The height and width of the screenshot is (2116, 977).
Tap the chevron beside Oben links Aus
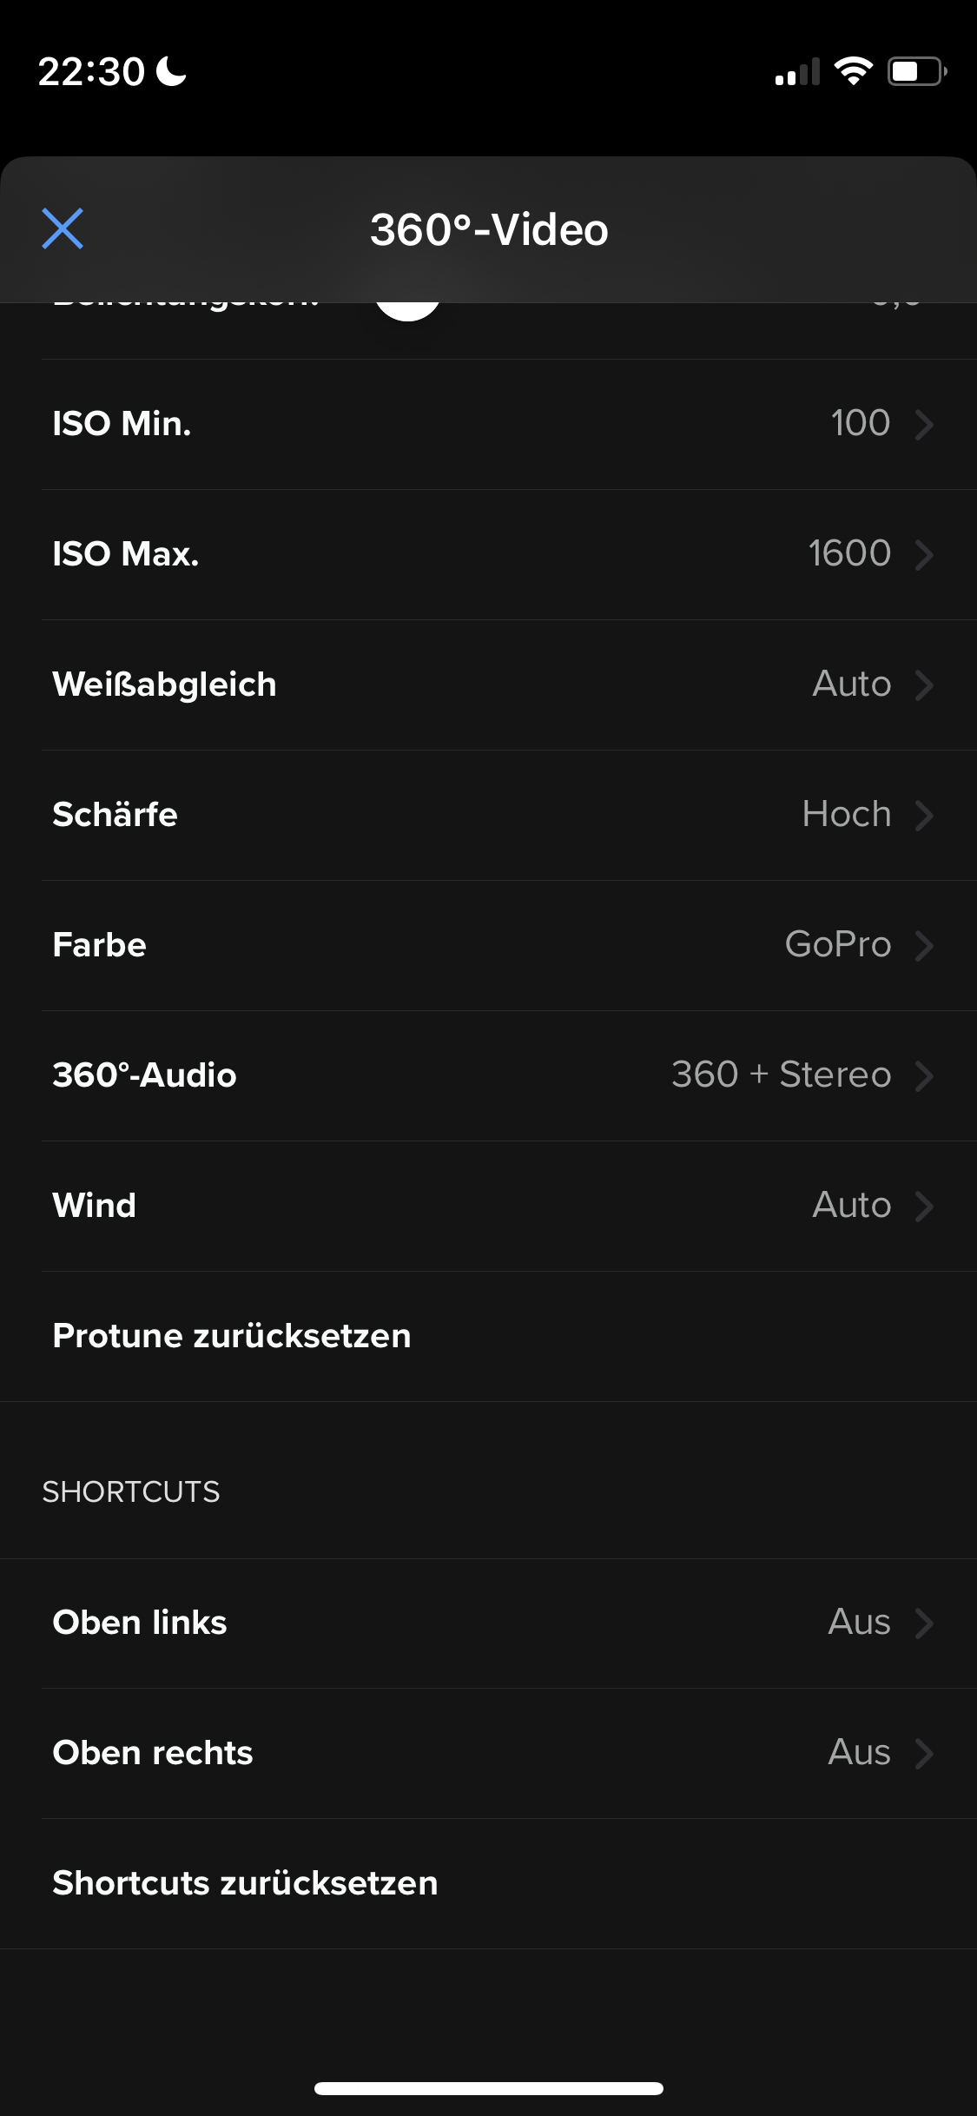pyautogui.click(x=924, y=1623)
